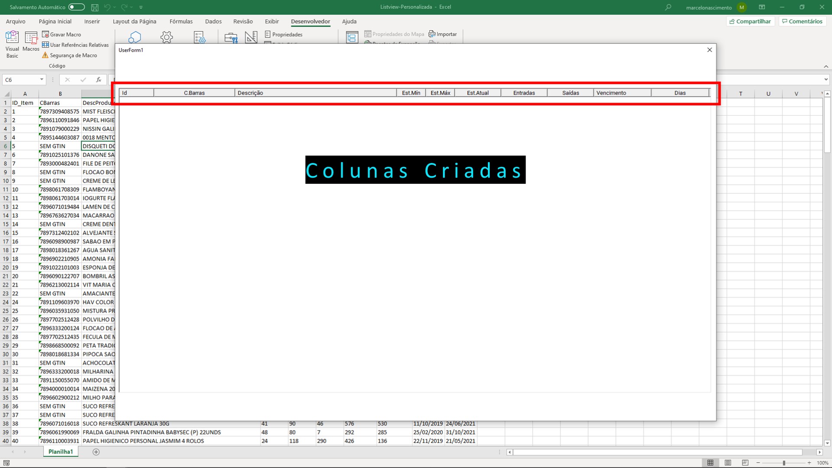Click the Suplementos hexagon icon
The width and height of the screenshot is (832, 468).
[x=135, y=37]
